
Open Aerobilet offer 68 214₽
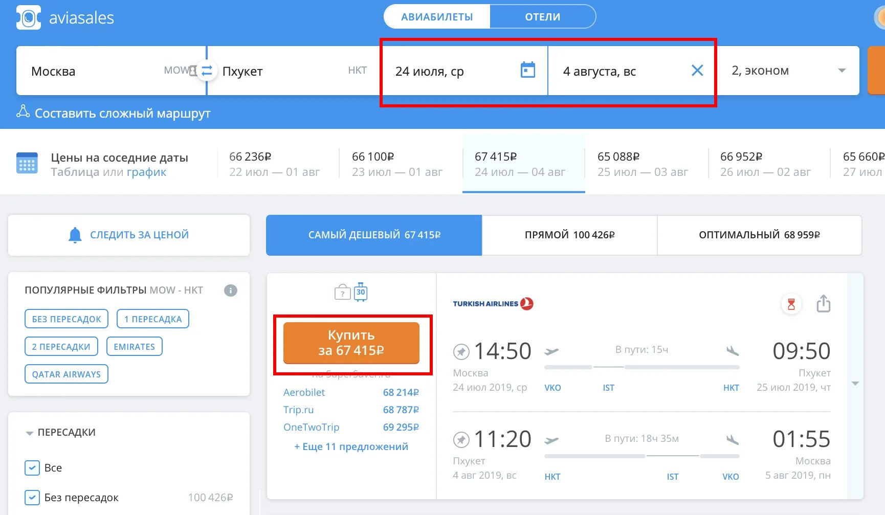click(351, 392)
